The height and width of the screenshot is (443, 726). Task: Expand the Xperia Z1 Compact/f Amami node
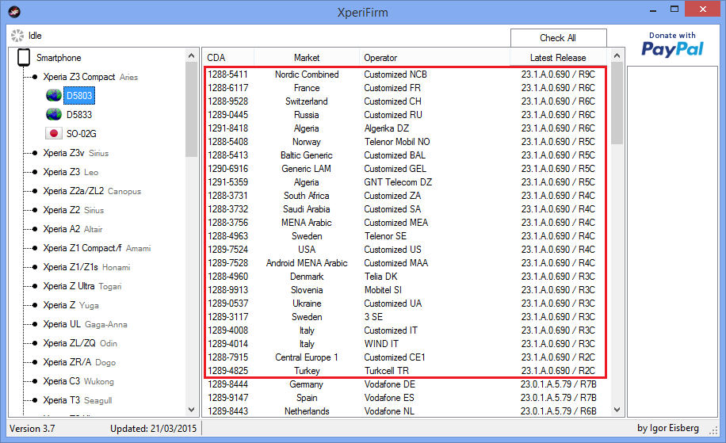pos(35,248)
